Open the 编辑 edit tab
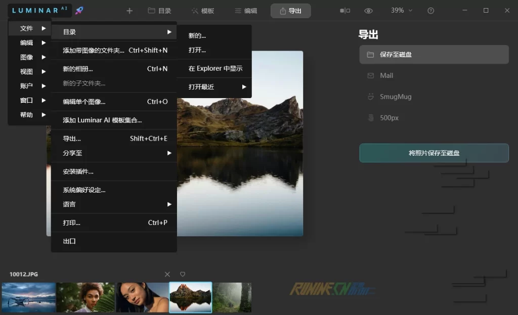518x315 pixels. coord(246,11)
